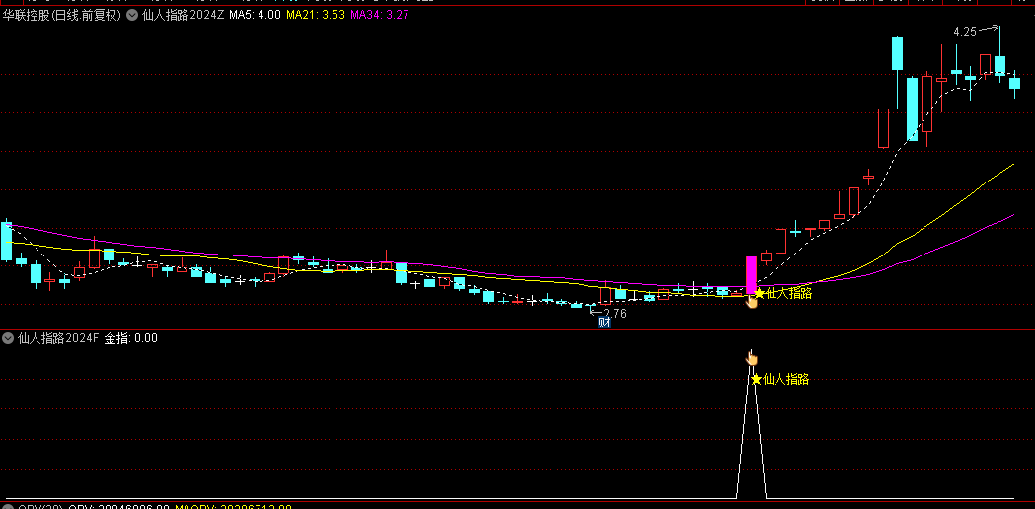Select the magenta signal candlestick
Image resolution: width=1035 pixels, height=509 pixels.
751,275
